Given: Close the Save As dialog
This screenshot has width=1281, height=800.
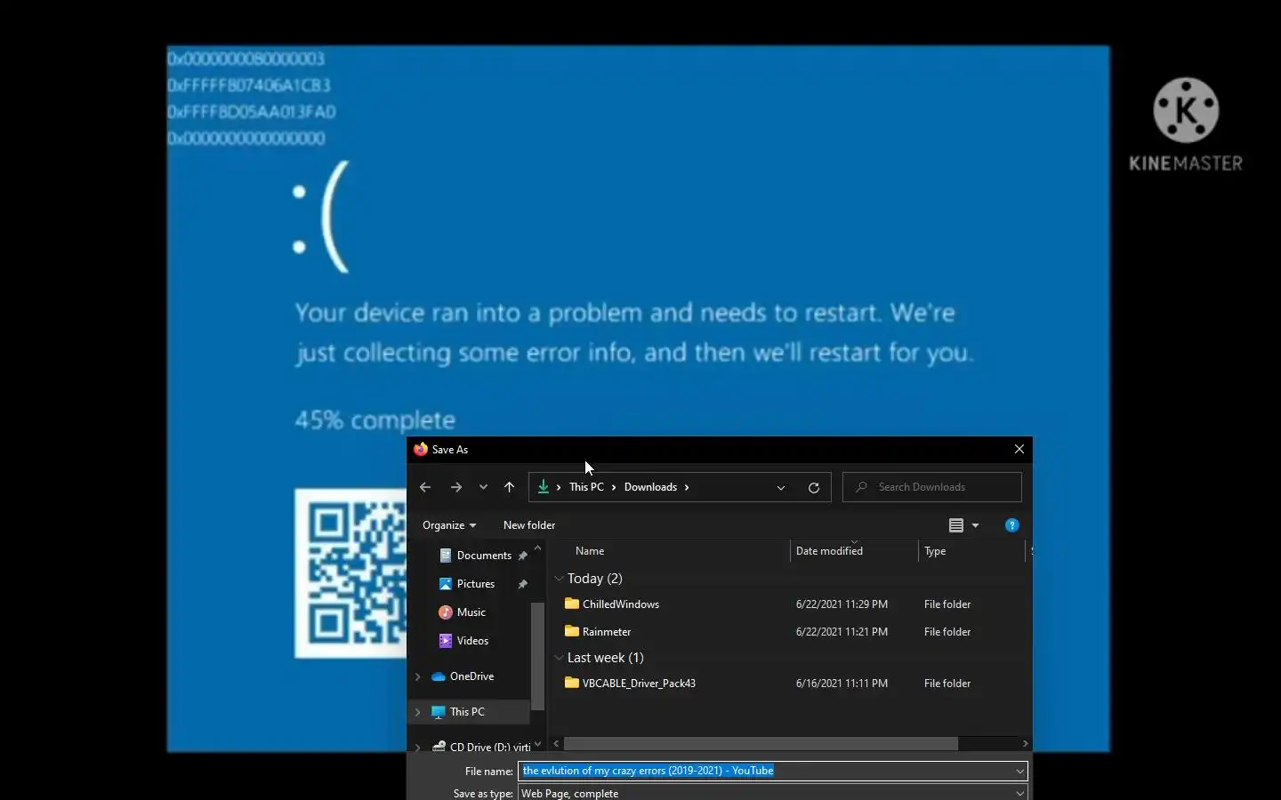Looking at the screenshot, I should [1019, 450].
